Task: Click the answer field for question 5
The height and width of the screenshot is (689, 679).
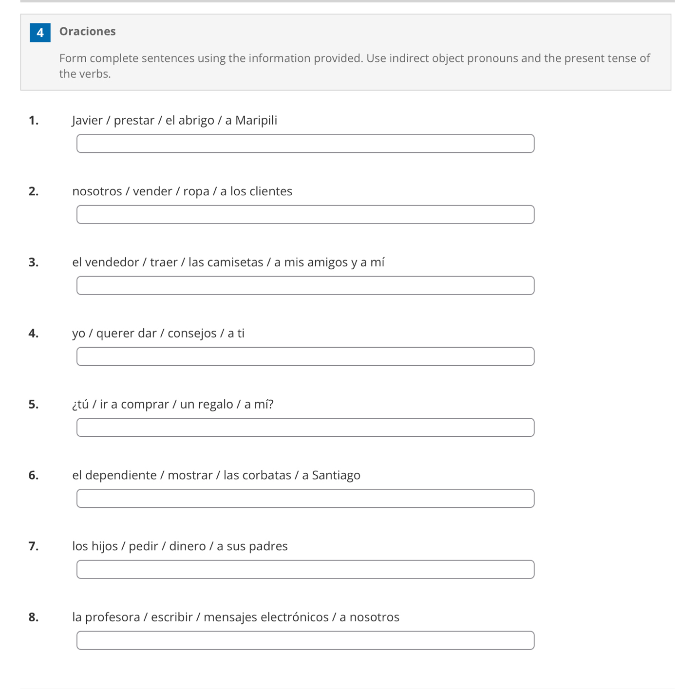Action: pyautogui.click(x=305, y=428)
